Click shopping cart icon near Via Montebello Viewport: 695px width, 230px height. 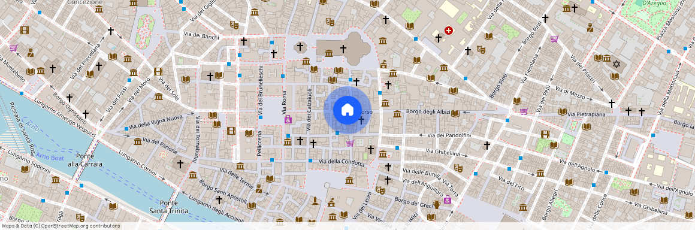click(x=13, y=48)
